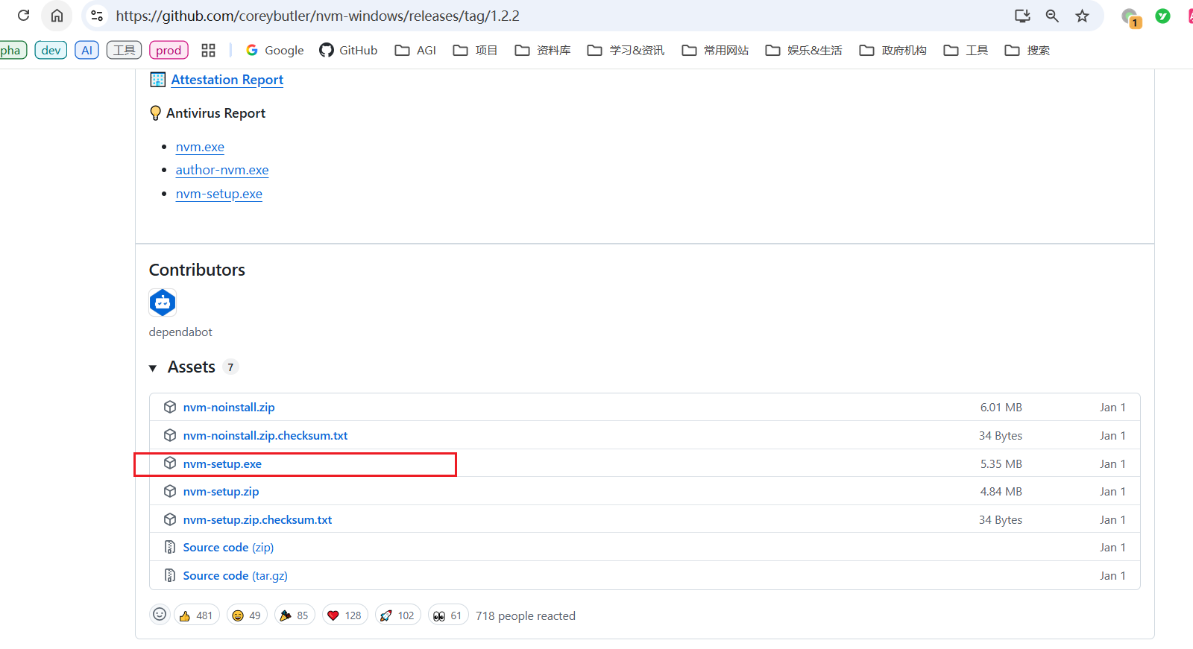Toggle the thumbs up reaction (481)
The width and height of the screenshot is (1193, 649).
(196, 615)
